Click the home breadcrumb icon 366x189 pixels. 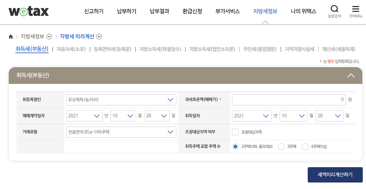(11, 37)
